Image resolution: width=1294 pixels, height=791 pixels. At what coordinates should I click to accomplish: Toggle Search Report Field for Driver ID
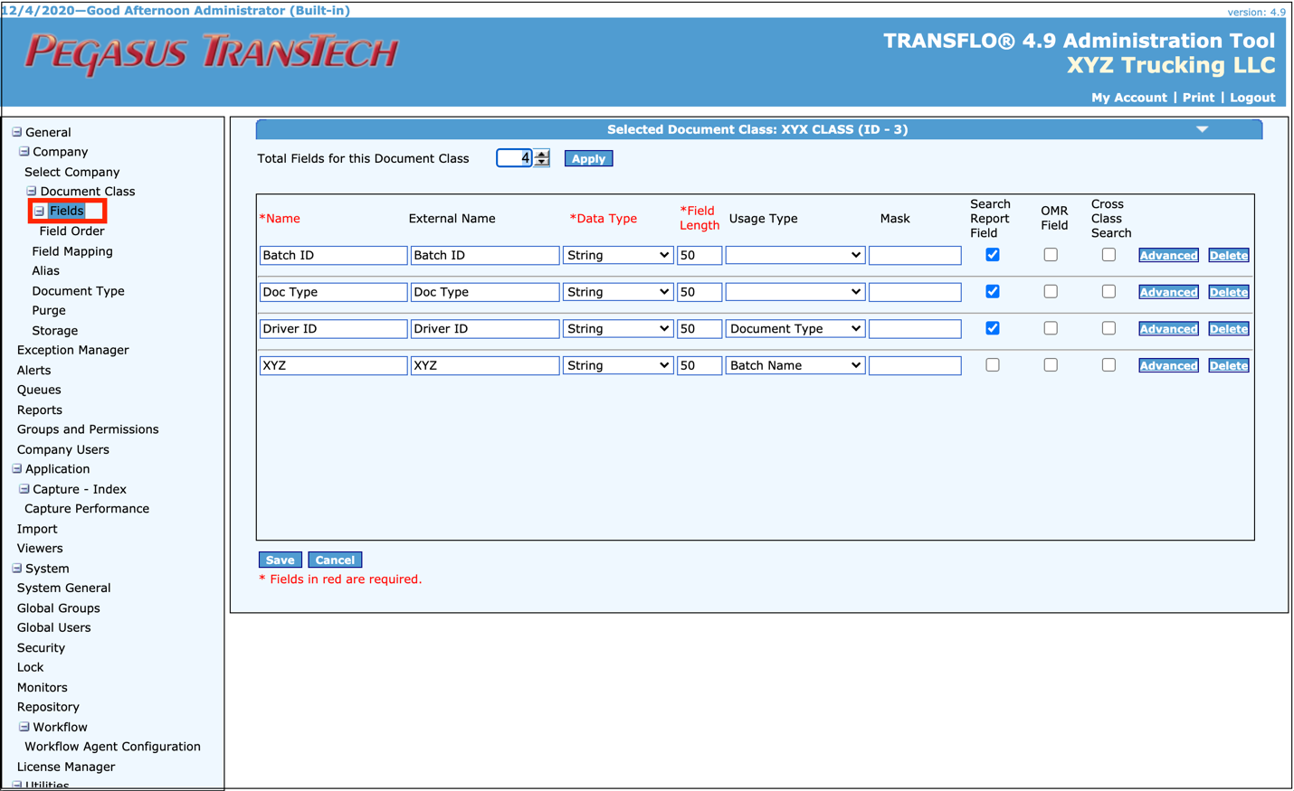pyautogui.click(x=993, y=328)
